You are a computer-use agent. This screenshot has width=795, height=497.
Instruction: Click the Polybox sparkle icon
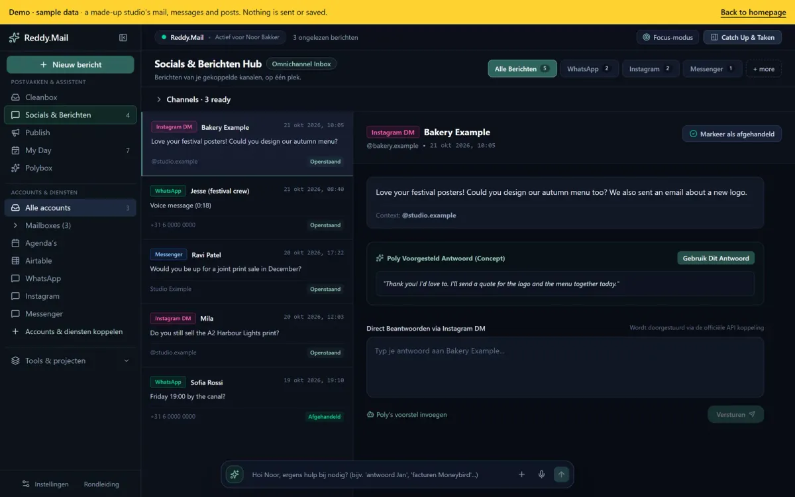(x=15, y=168)
